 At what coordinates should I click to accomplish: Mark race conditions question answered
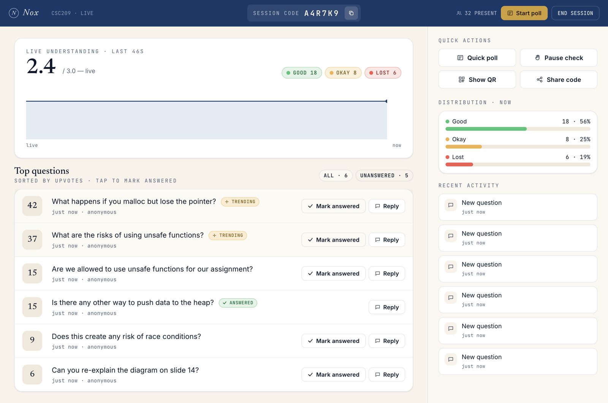click(x=333, y=341)
